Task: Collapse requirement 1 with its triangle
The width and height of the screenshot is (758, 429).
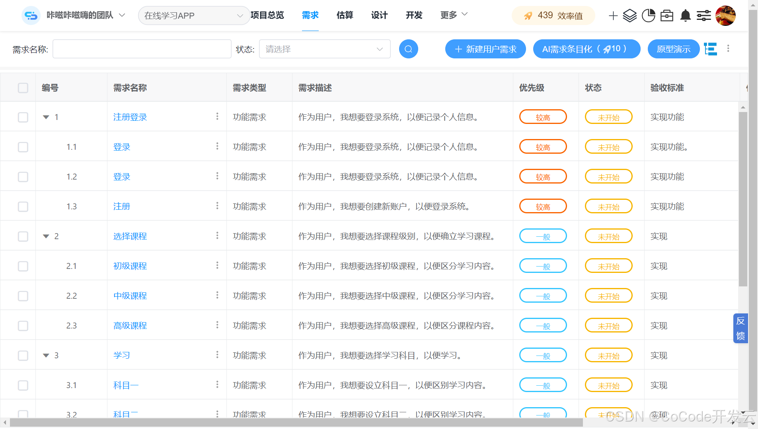Action: (x=45, y=117)
